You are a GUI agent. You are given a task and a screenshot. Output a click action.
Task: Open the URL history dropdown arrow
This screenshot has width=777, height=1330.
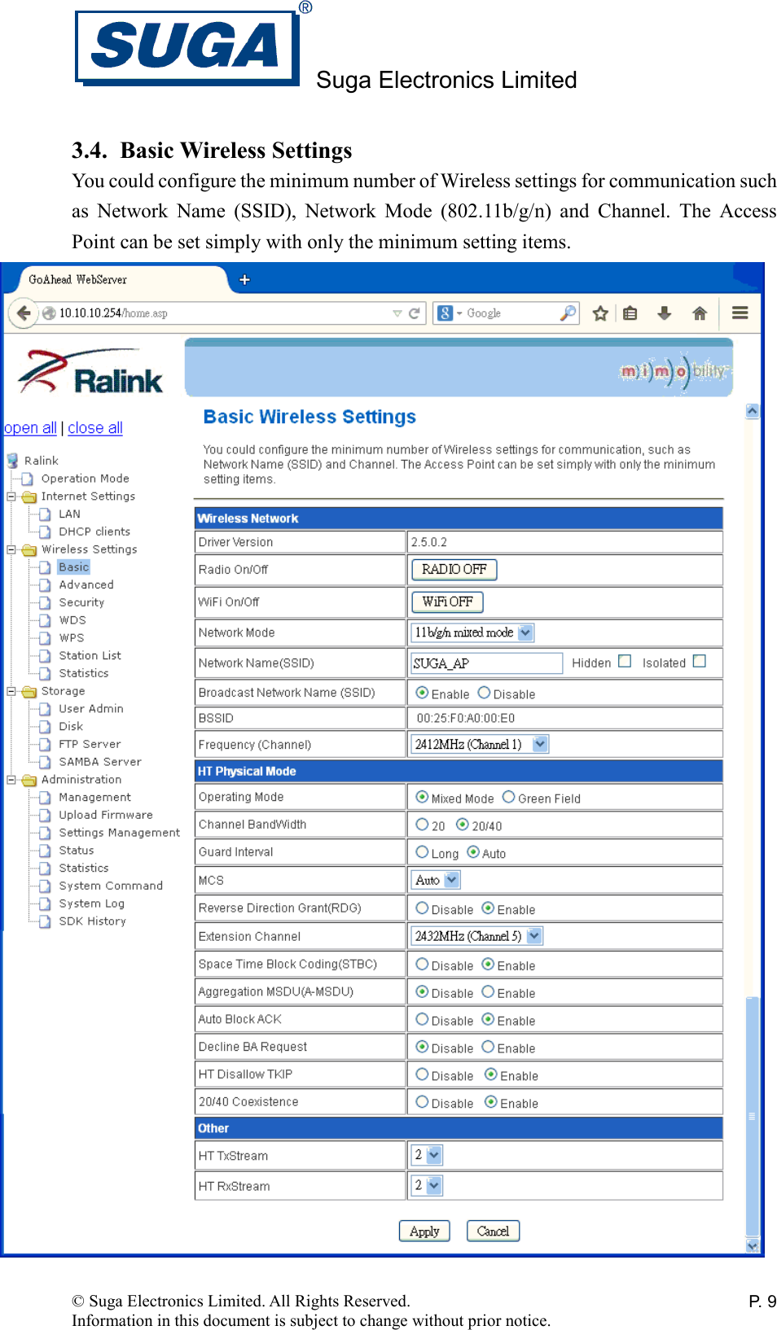tap(397, 313)
